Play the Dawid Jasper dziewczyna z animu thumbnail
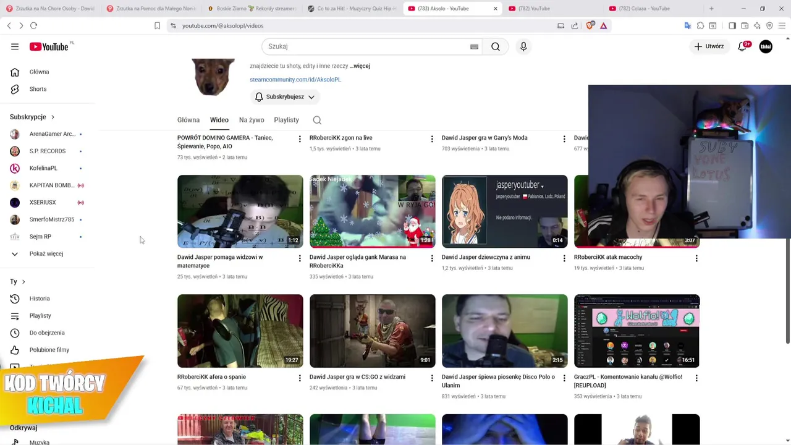Screen dimensions: 791x445 (x=504, y=211)
